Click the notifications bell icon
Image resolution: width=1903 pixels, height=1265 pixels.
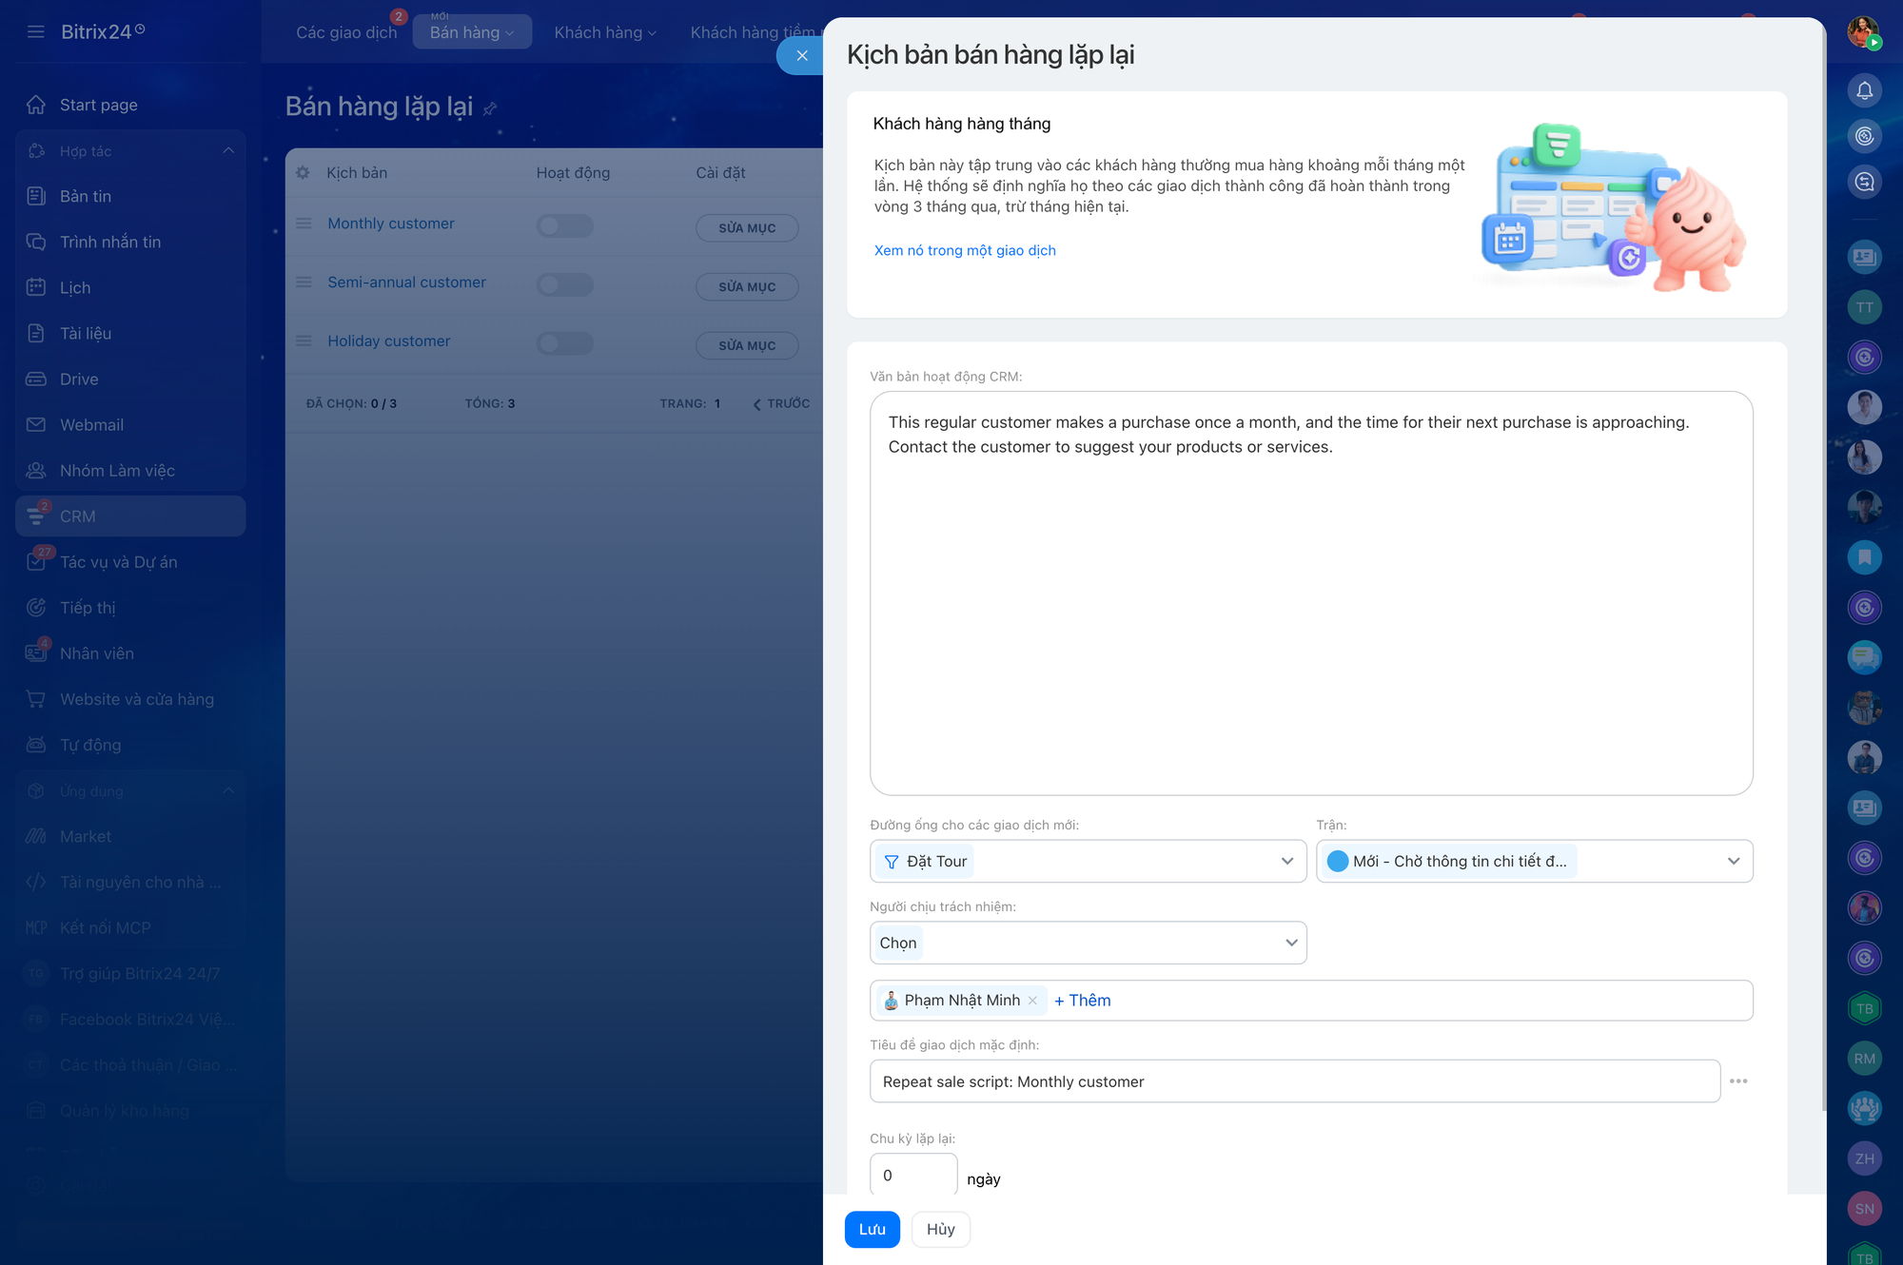point(1864,90)
